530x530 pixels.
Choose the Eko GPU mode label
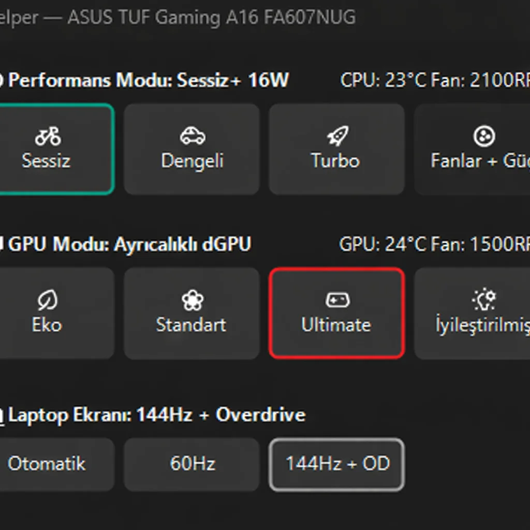click(x=47, y=325)
